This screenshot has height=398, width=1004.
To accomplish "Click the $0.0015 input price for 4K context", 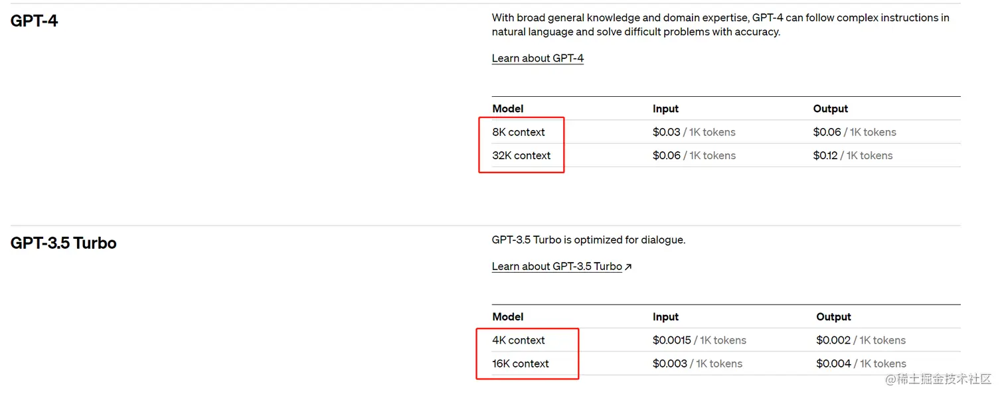I will 672,340.
